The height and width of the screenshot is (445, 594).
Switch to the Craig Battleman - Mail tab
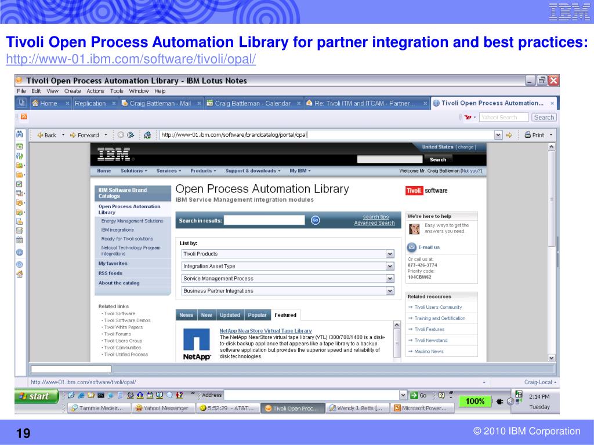160,103
